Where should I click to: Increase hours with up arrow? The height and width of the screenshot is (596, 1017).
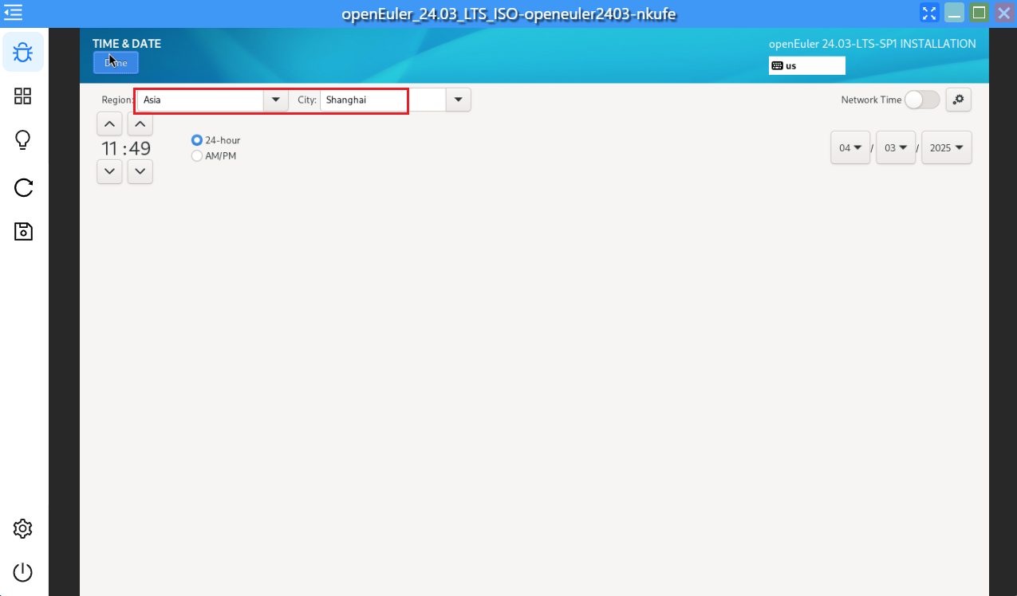pyautogui.click(x=109, y=124)
